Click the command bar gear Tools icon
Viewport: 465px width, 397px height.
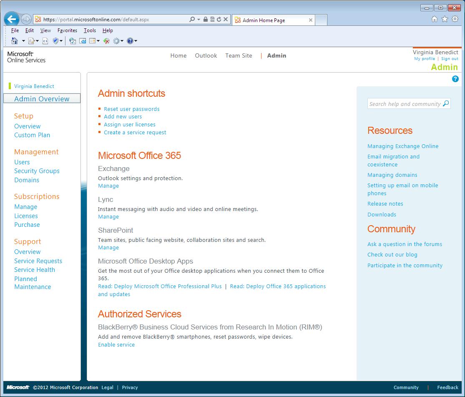[x=116, y=41]
